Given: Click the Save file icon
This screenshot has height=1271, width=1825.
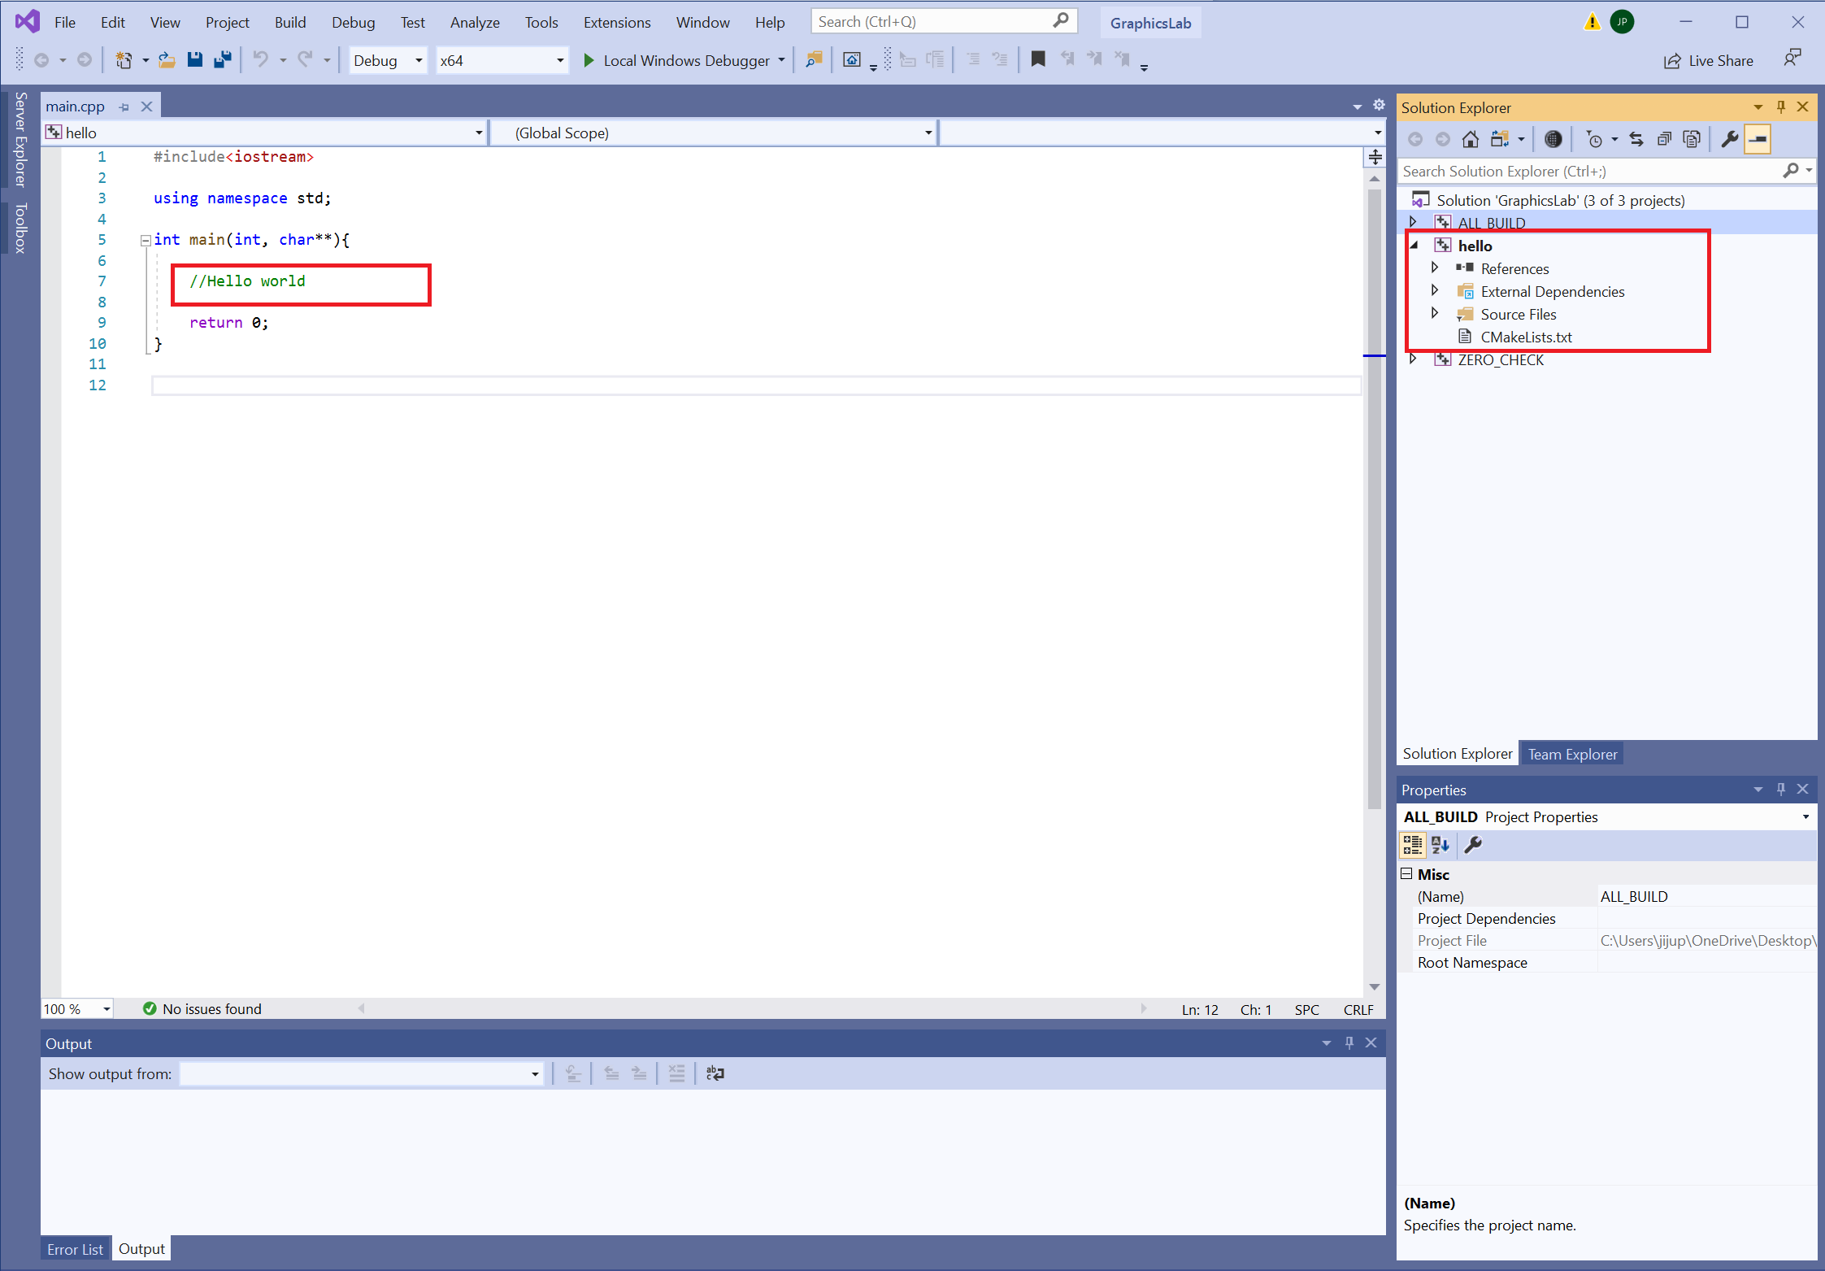Looking at the screenshot, I should point(195,59).
